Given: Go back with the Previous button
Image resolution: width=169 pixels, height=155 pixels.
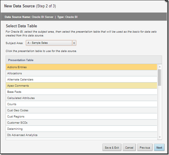Looking at the screenshot, I should pos(145,148).
